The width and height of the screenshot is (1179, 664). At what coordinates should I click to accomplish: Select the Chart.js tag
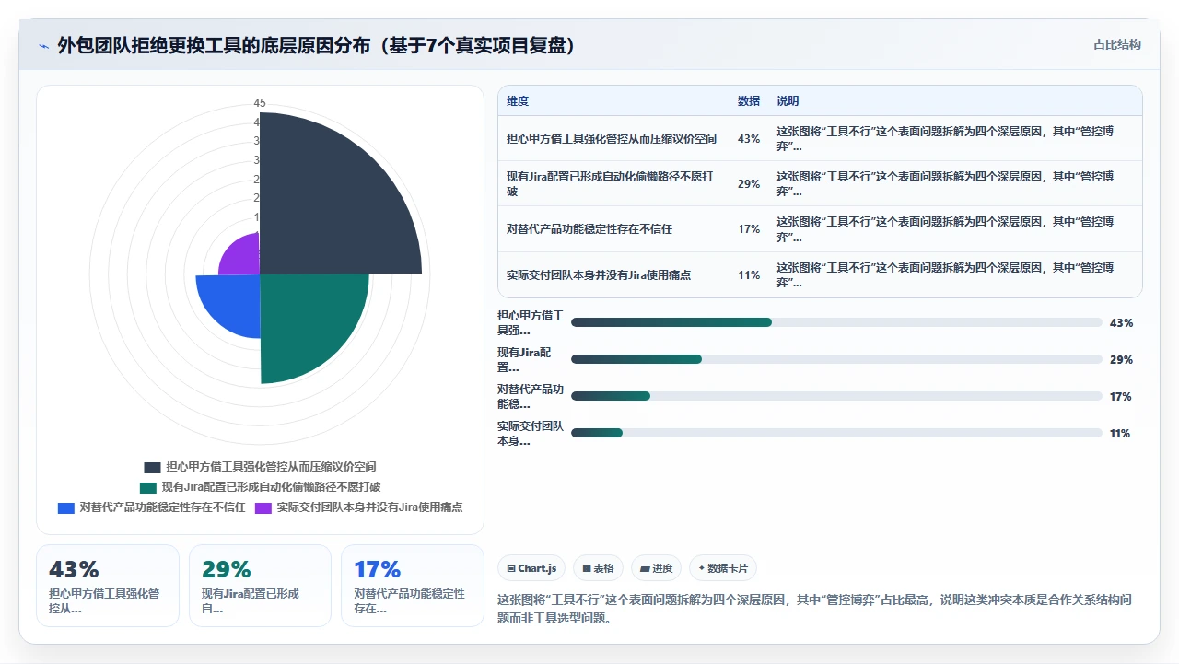(532, 568)
